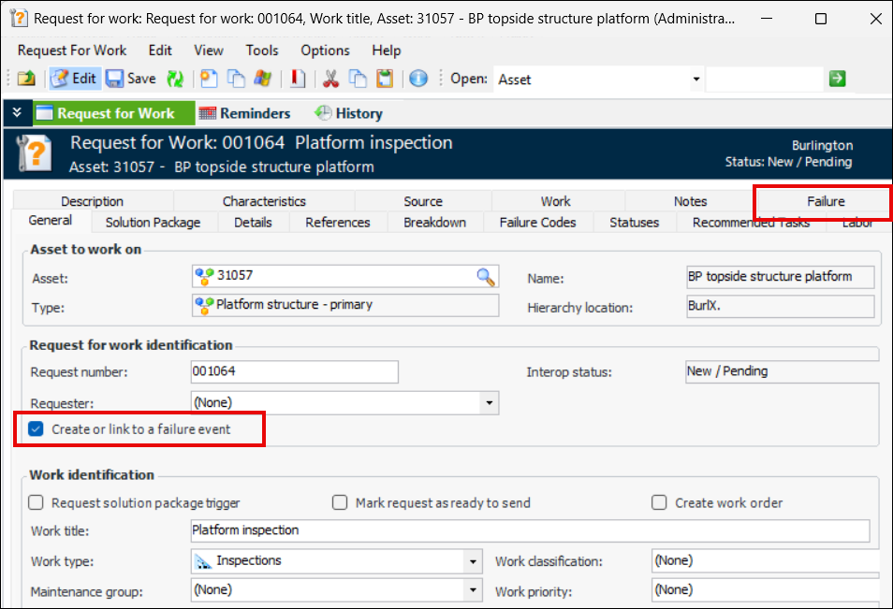The width and height of the screenshot is (893, 609).
Task: Click the green Go arrow button
Action: (837, 80)
